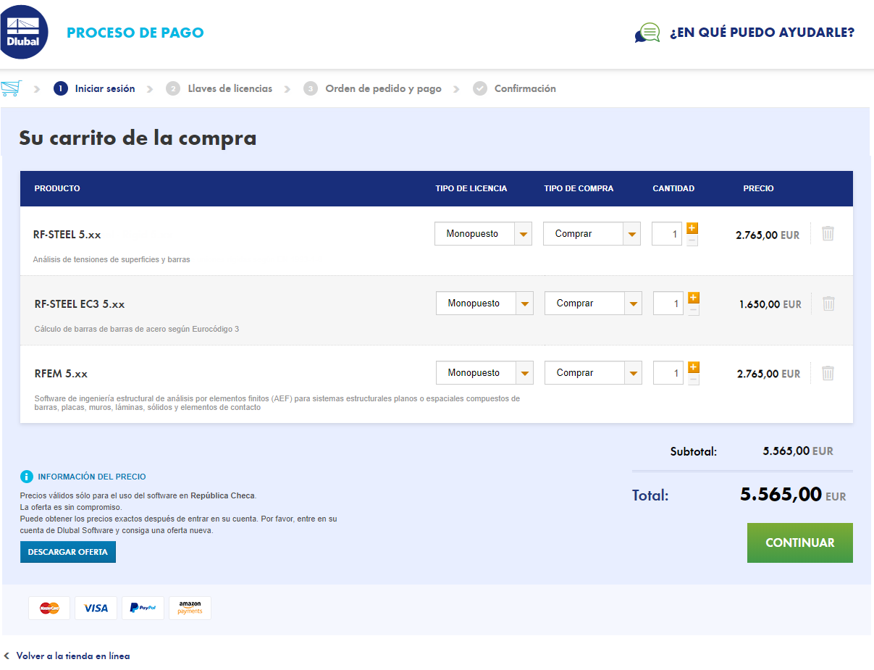
Task: Go back via Volver a la tienda en línea
Action: (73, 656)
